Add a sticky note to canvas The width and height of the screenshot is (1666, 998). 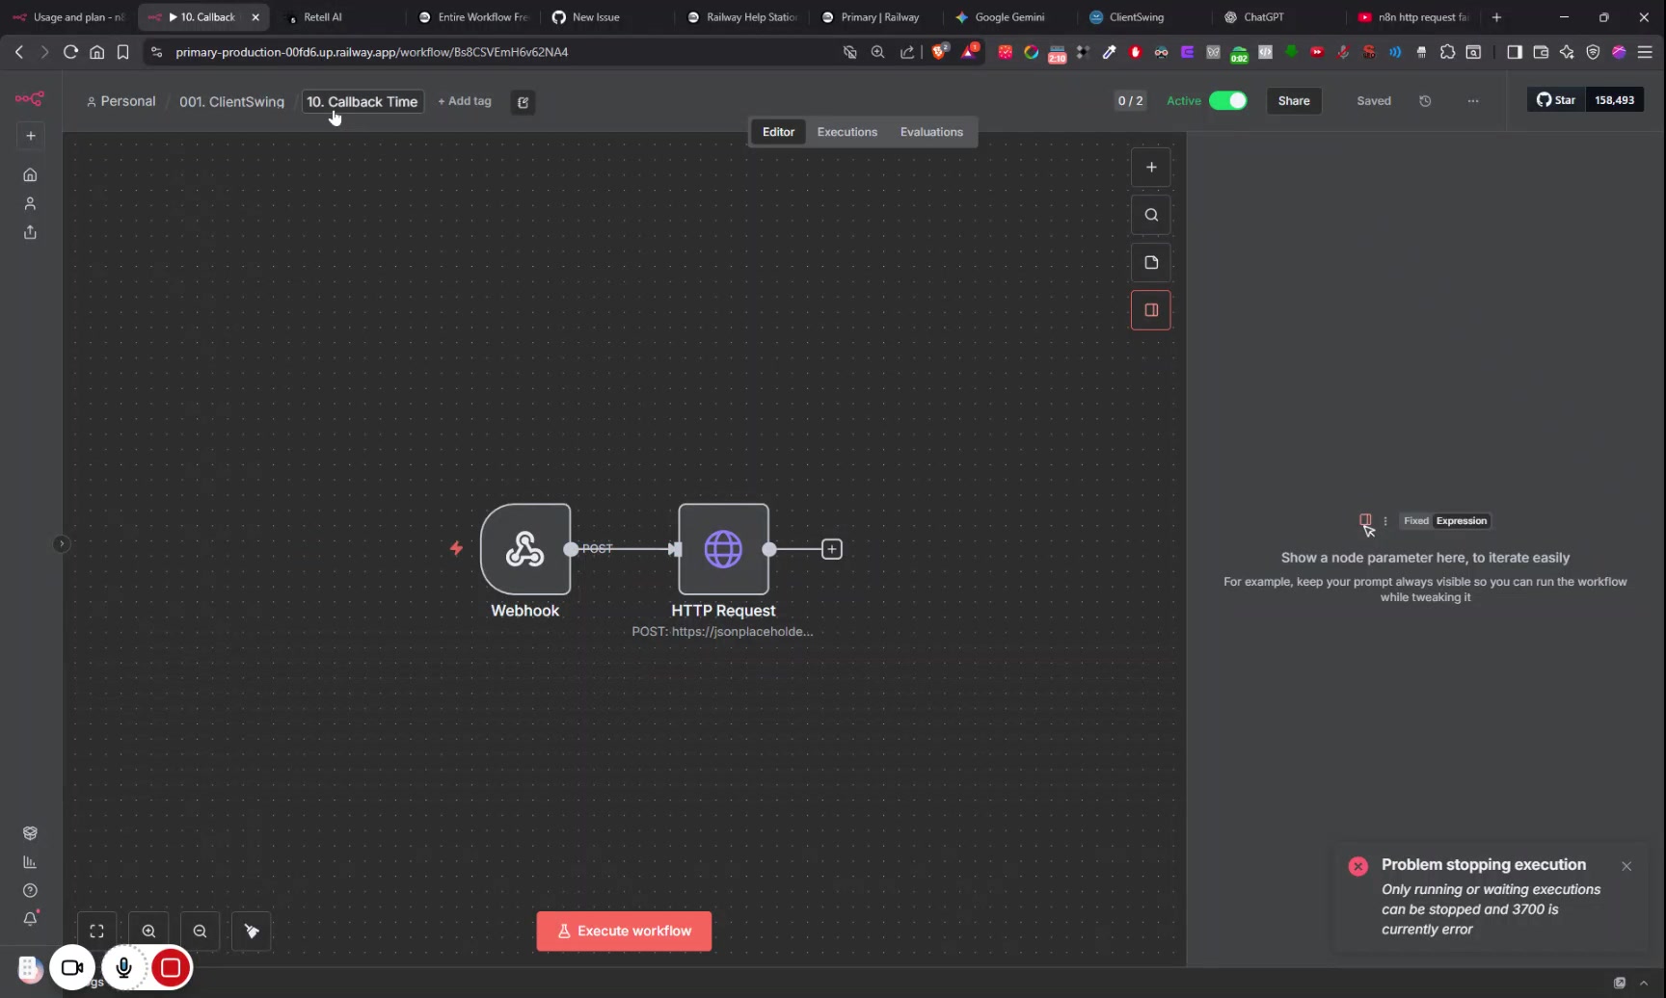click(x=1150, y=262)
